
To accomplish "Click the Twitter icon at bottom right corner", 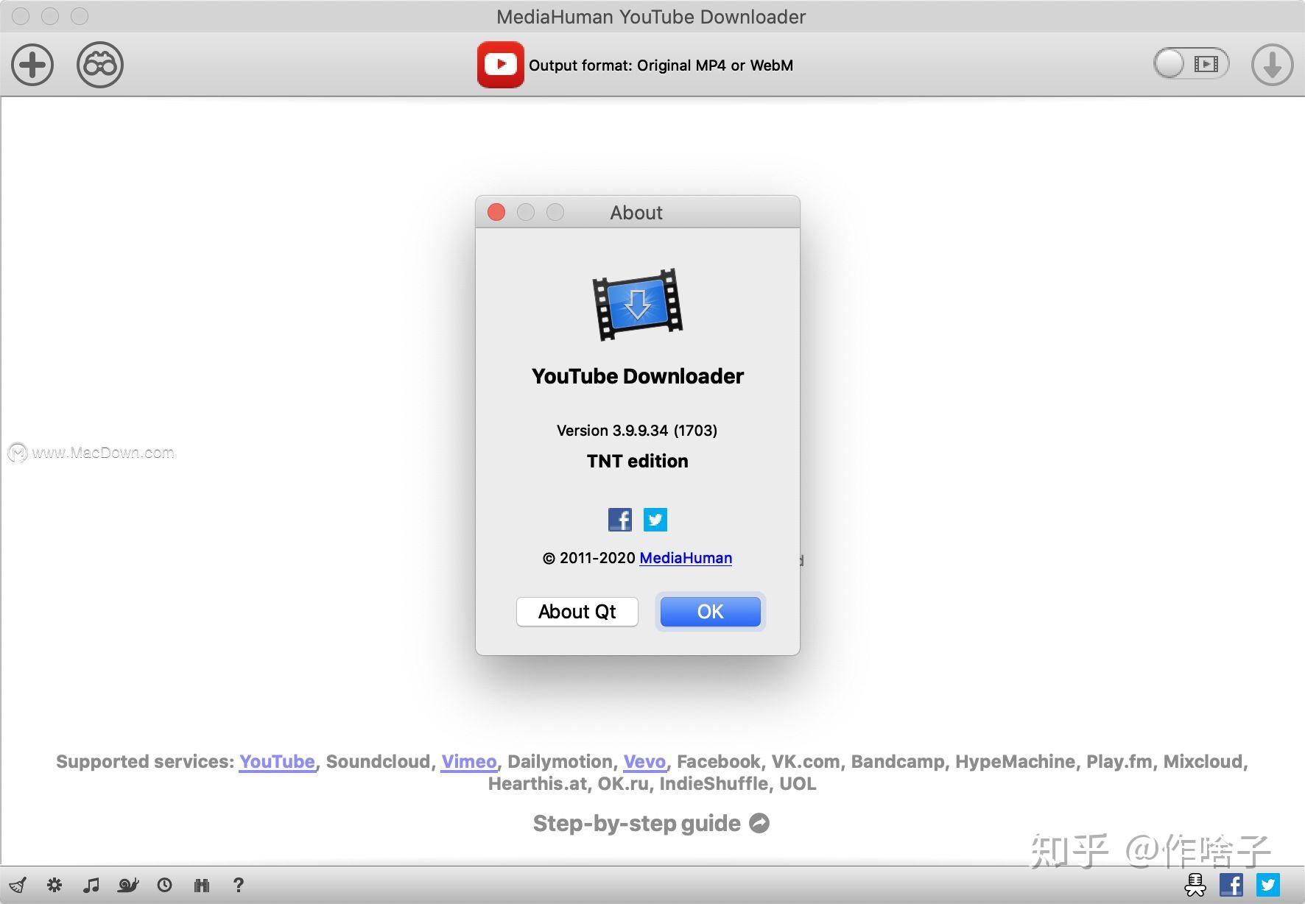I will [1268, 885].
